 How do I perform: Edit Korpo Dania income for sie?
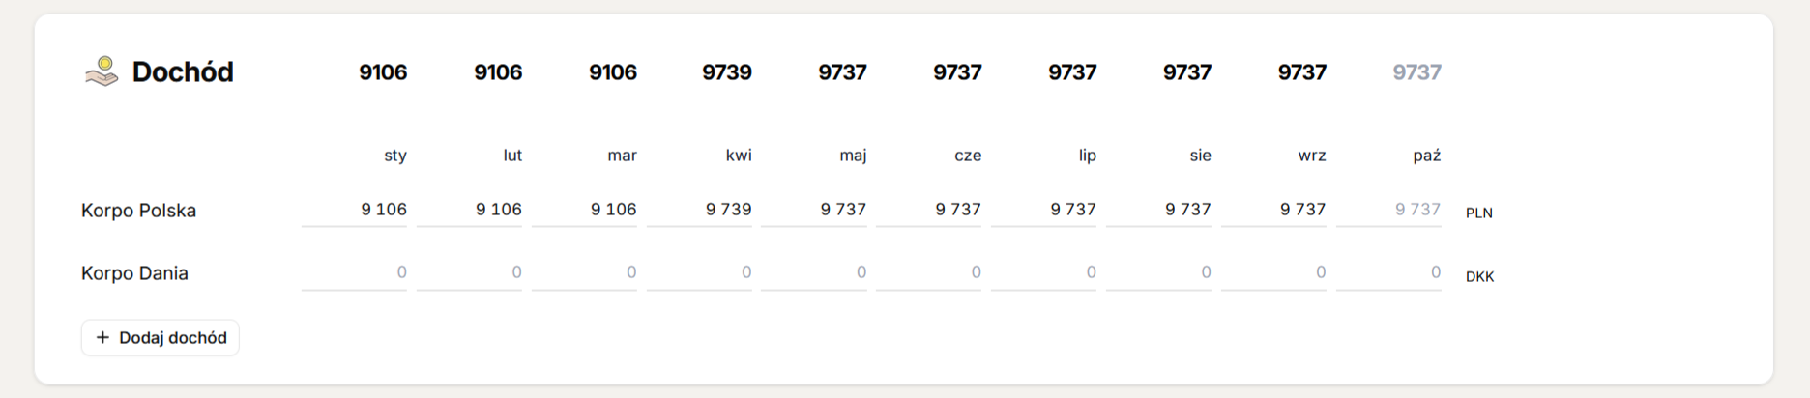tap(1159, 273)
